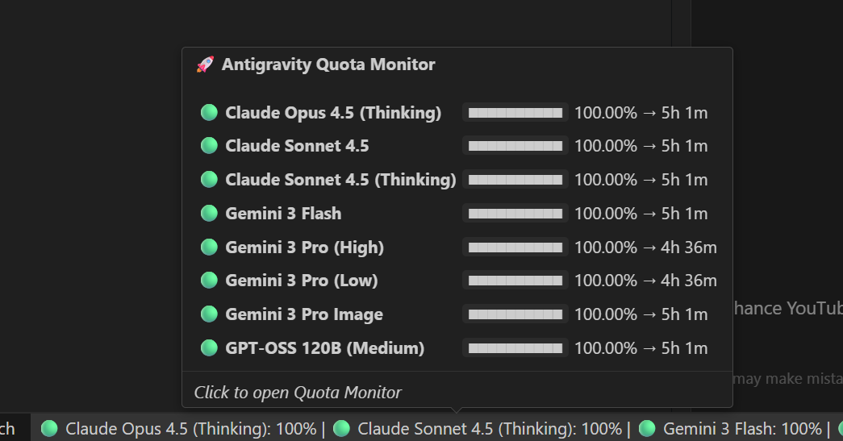Image resolution: width=843 pixels, height=441 pixels.
Task: Click 'Click to open Quota Monitor' link
Action: (298, 393)
